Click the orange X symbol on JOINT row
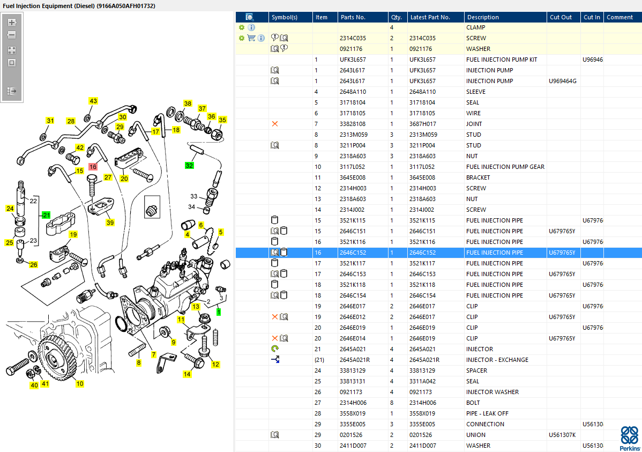The width and height of the screenshot is (642, 452). [x=275, y=124]
